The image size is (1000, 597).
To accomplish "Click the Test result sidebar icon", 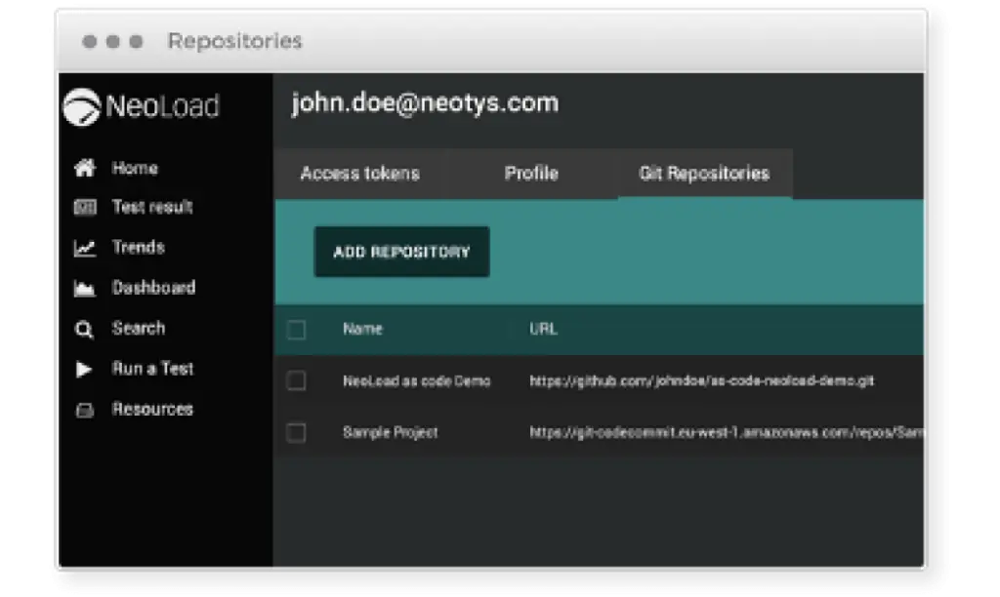I will pyautogui.click(x=85, y=207).
